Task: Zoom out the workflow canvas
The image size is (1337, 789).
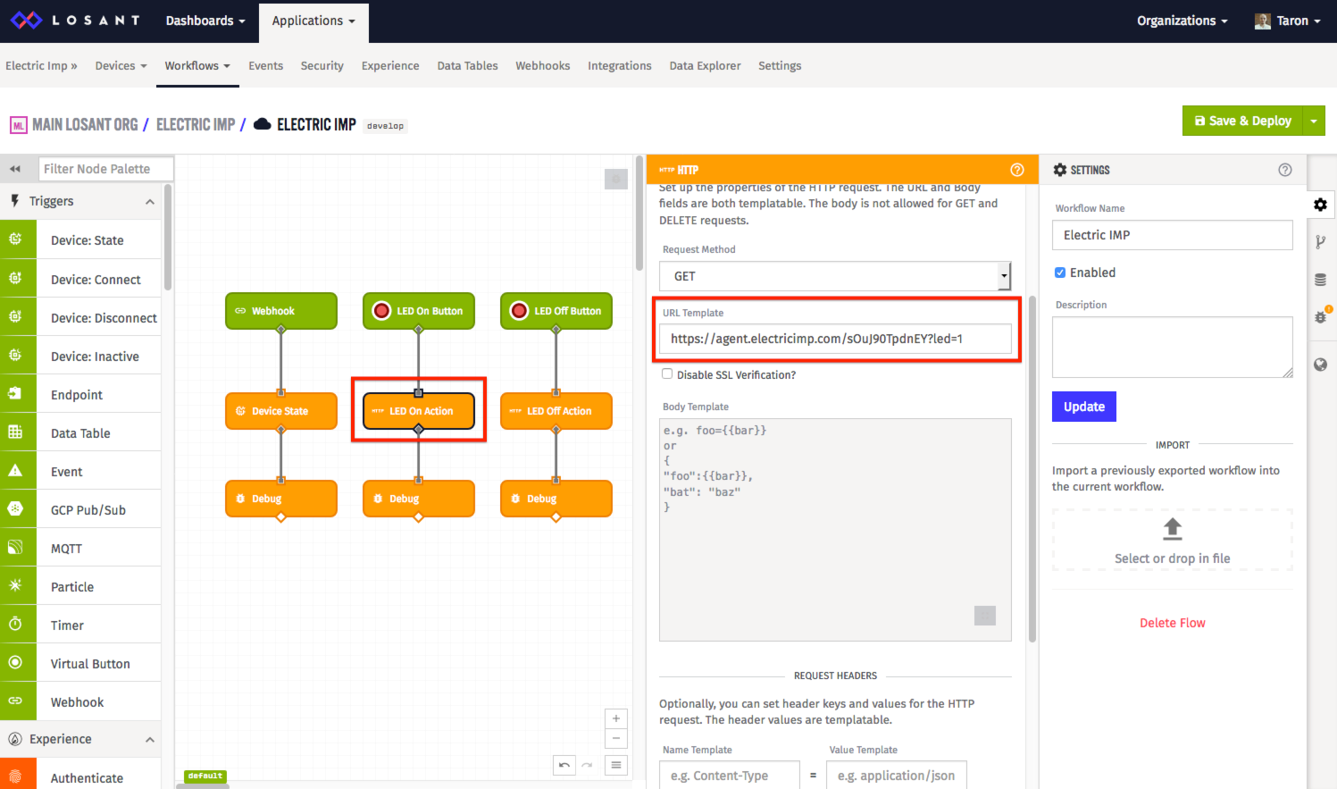Action: 616,739
